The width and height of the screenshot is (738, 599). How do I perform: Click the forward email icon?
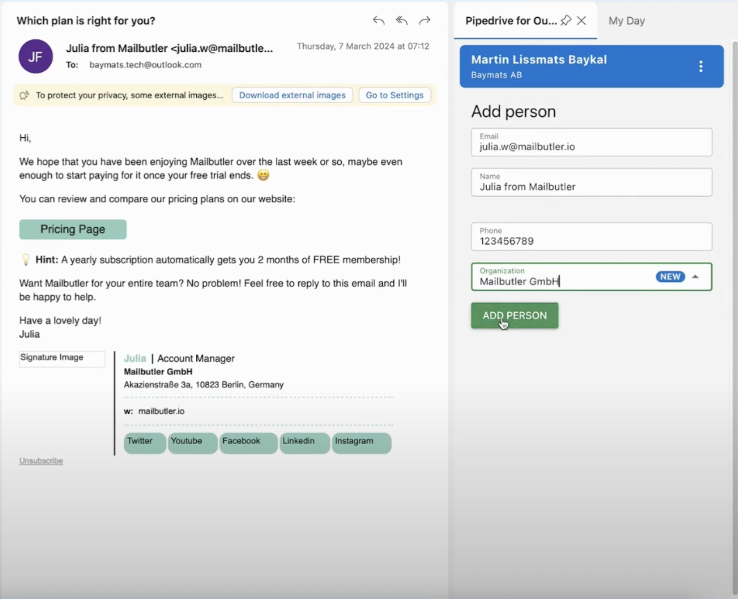[x=425, y=20]
